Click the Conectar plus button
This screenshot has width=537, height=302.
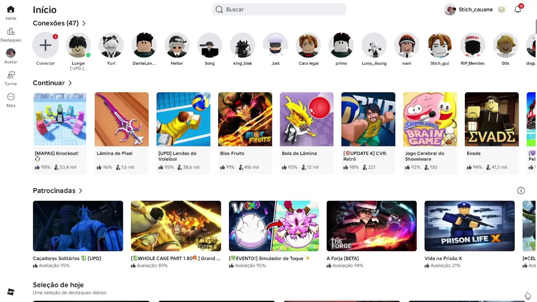click(x=45, y=45)
